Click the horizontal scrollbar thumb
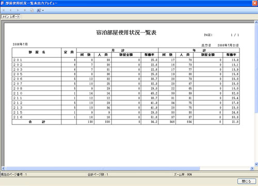Screen dimensions: 258x186 coord(103,168)
